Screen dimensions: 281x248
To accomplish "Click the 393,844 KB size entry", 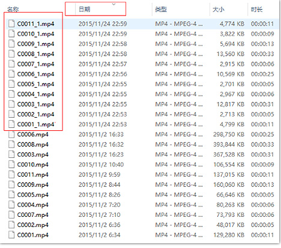I will click(229, 144).
